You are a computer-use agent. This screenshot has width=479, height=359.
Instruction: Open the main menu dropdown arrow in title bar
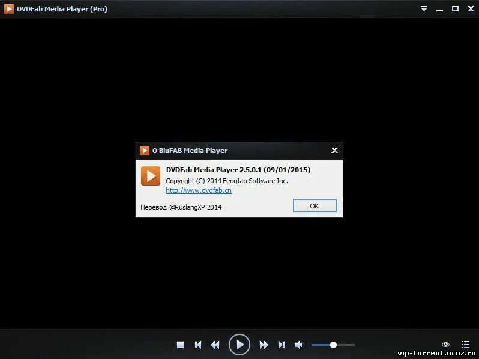tap(424, 9)
